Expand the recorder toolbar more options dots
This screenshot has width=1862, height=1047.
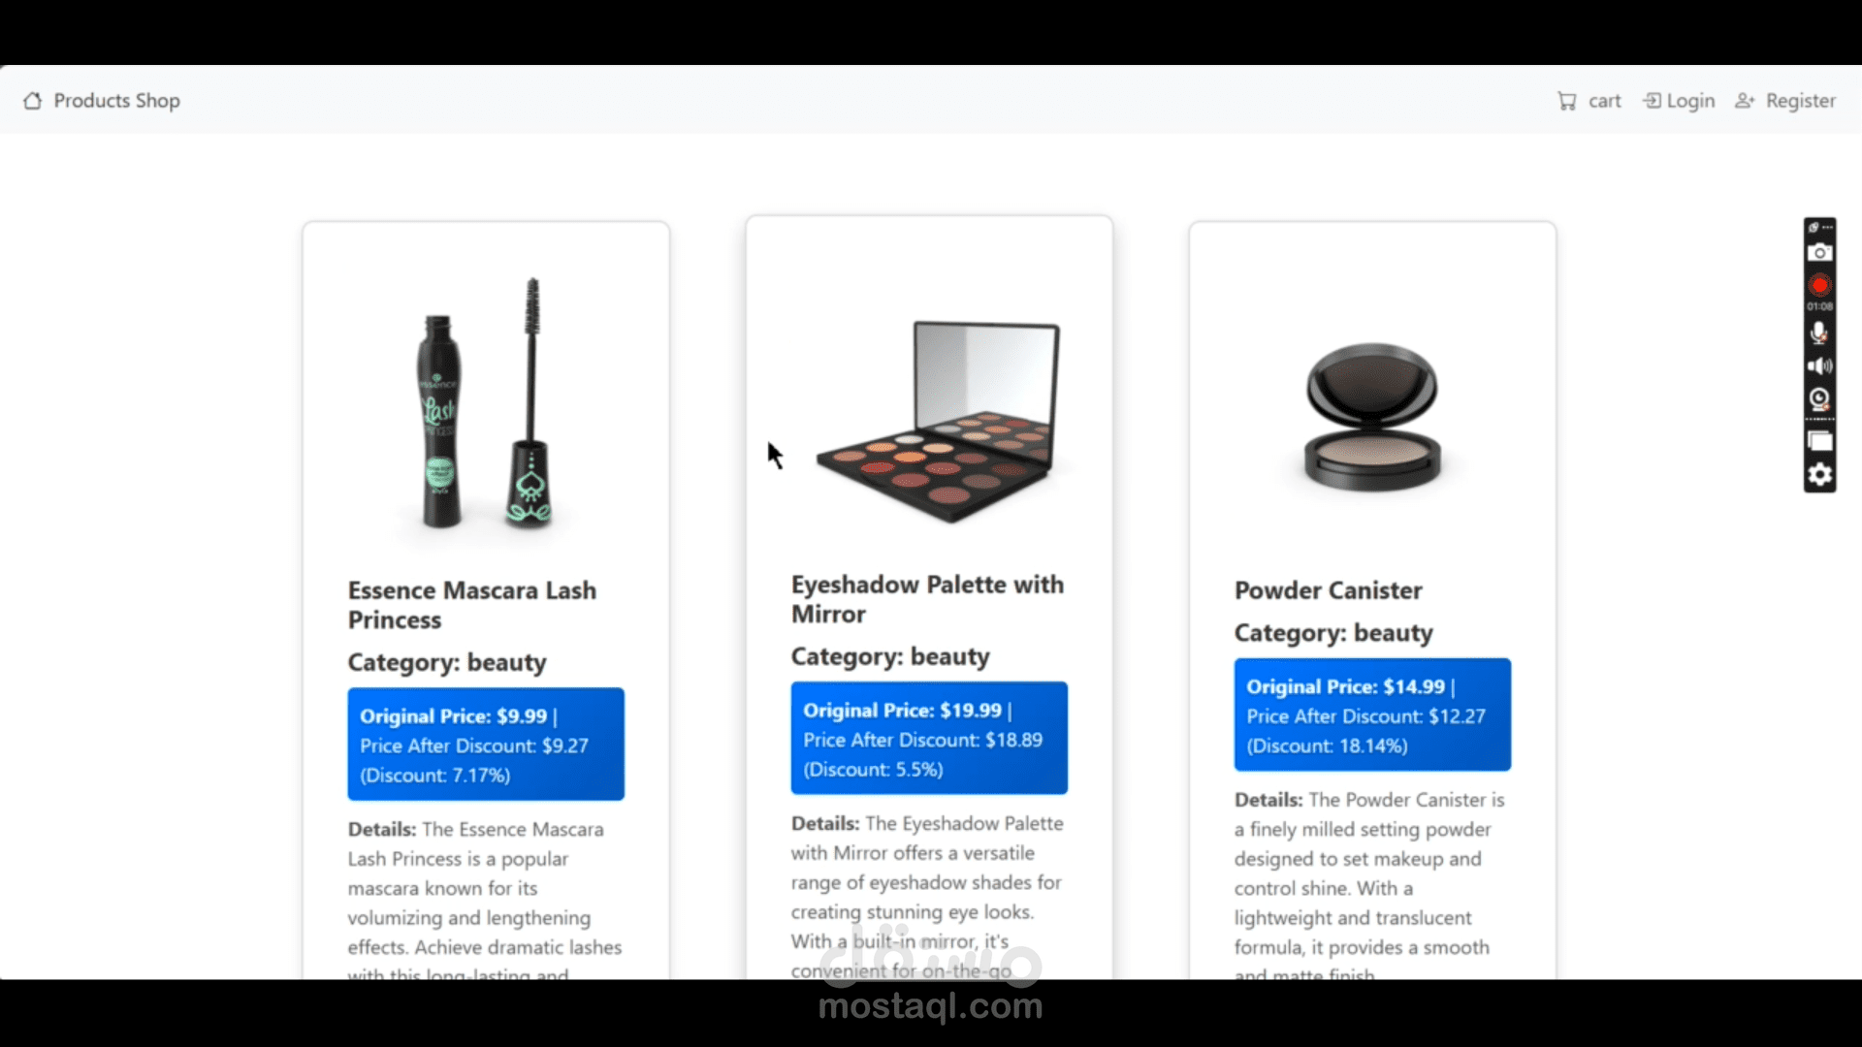pos(1827,227)
